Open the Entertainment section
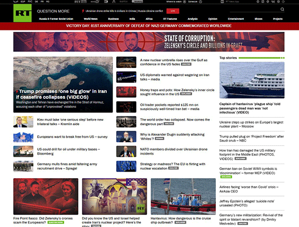 236,19
